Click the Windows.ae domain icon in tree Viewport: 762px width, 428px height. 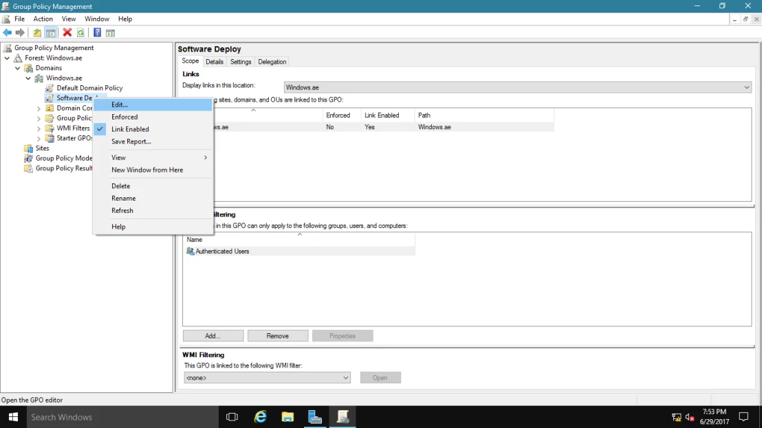point(39,78)
